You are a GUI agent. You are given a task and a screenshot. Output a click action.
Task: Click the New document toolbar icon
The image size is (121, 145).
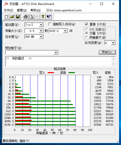coord(6,17)
